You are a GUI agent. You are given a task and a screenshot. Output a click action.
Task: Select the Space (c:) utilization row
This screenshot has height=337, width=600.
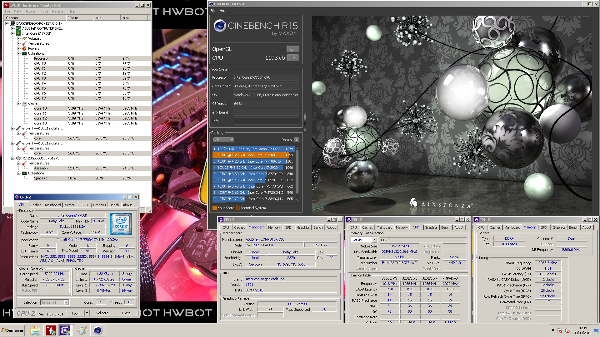92,178
